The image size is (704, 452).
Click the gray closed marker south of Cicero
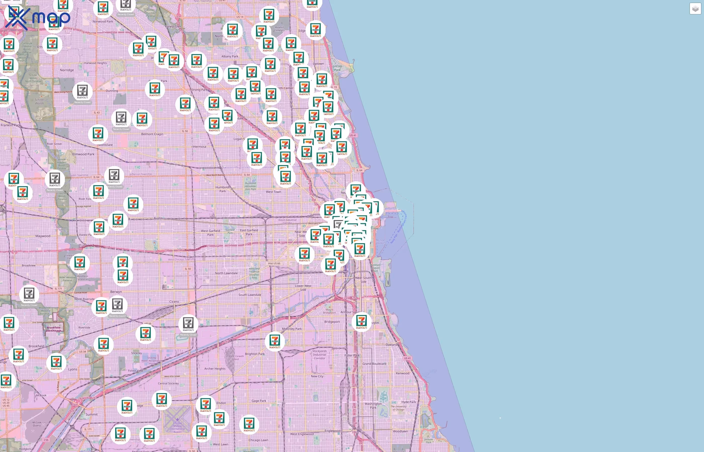pyautogui.click(x=188, y=324)
